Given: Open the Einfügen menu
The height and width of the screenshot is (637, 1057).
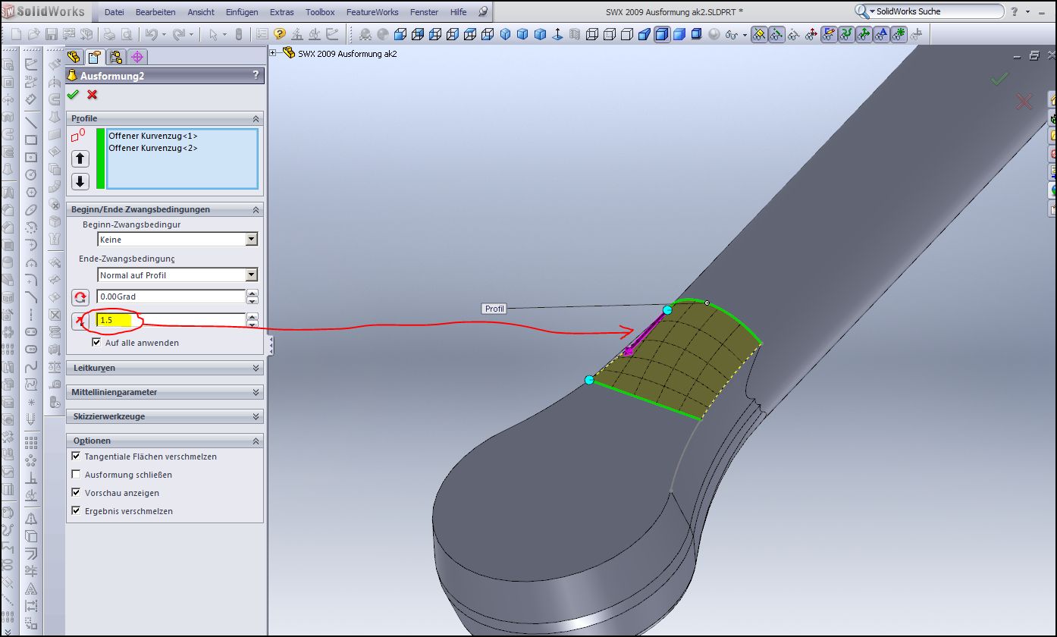Looking at the screenshot, I should point(241,12).
